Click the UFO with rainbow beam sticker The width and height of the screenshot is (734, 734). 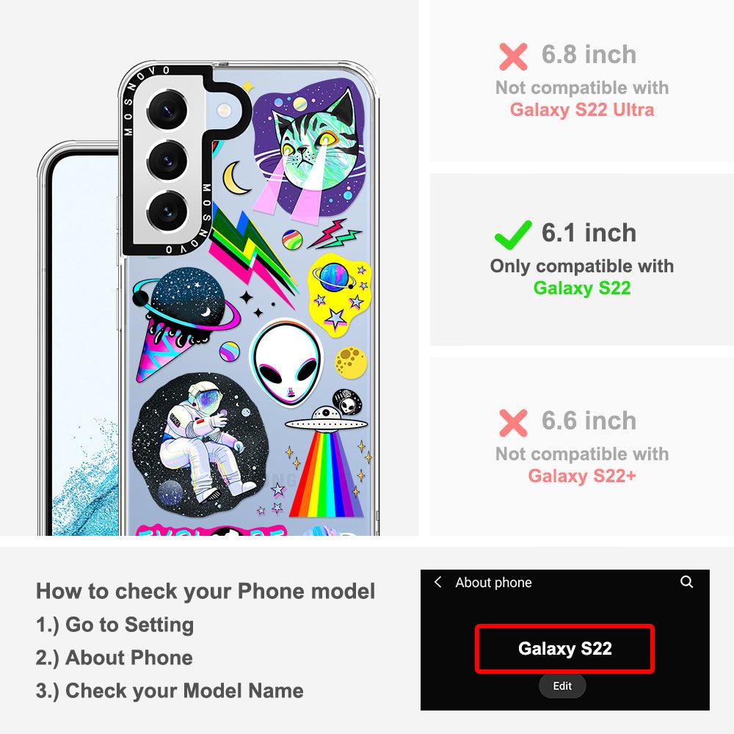327,462
